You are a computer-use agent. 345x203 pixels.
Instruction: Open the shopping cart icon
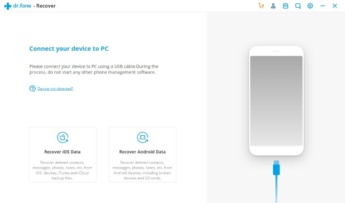(x=261, y=6)
